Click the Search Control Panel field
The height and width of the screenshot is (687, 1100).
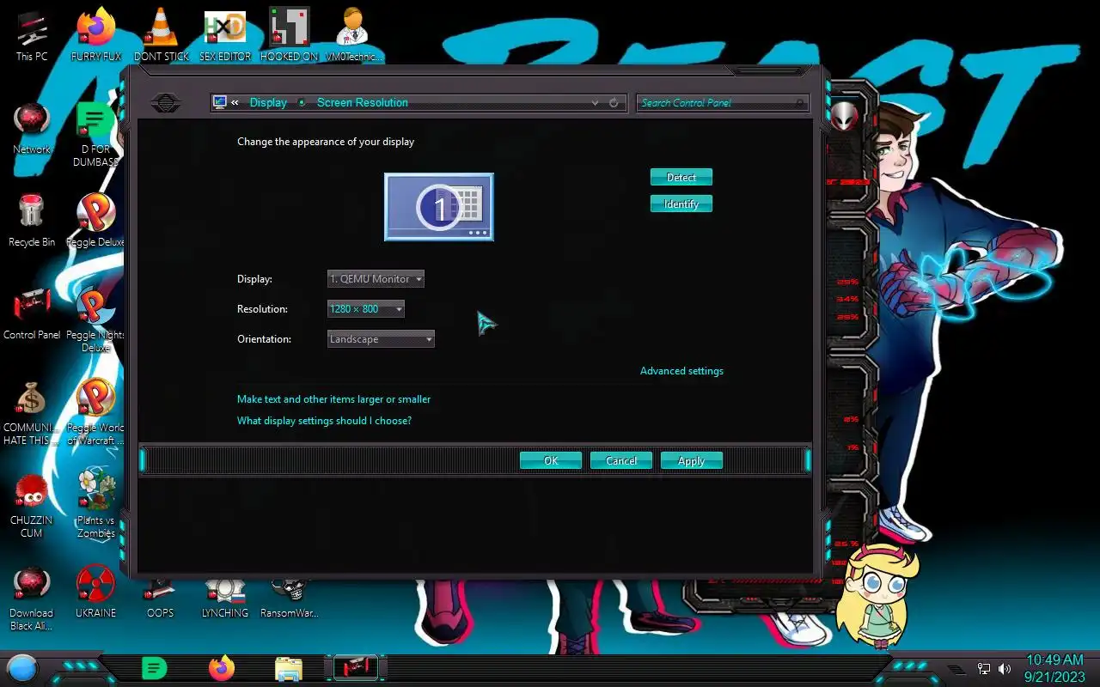pyautogui.click(x=722, y=103)
